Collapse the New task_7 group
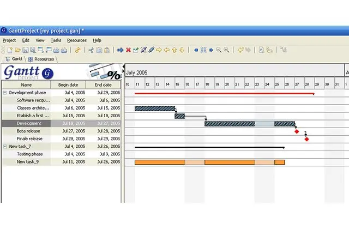Screen dimensions: 349x229 tap(5, 146)
